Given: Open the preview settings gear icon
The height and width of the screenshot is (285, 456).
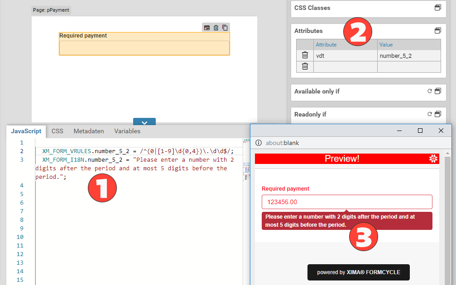Looking at the screenshot, I should click(x=433, y=159).
